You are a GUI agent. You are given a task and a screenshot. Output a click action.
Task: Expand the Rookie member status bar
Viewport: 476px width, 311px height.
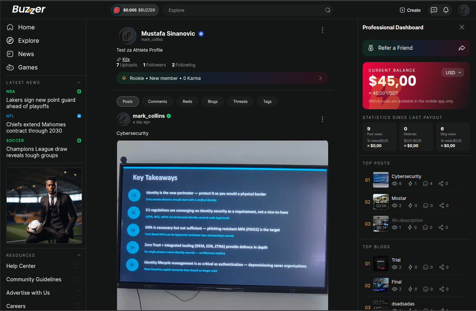pos(222,78)
